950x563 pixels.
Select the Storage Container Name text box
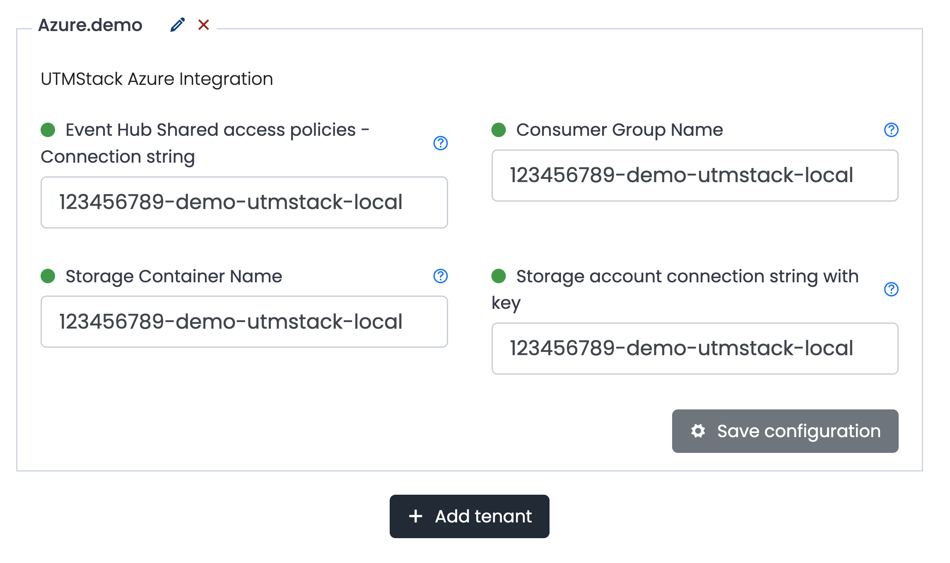click(244, 322)
